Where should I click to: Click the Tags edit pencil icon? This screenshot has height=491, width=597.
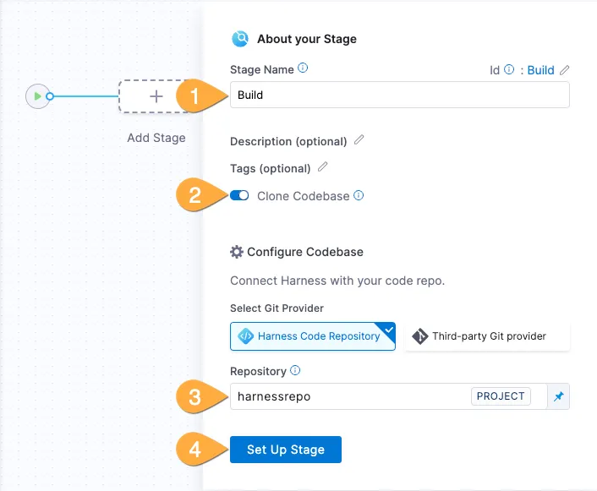[x=322, y=167]
